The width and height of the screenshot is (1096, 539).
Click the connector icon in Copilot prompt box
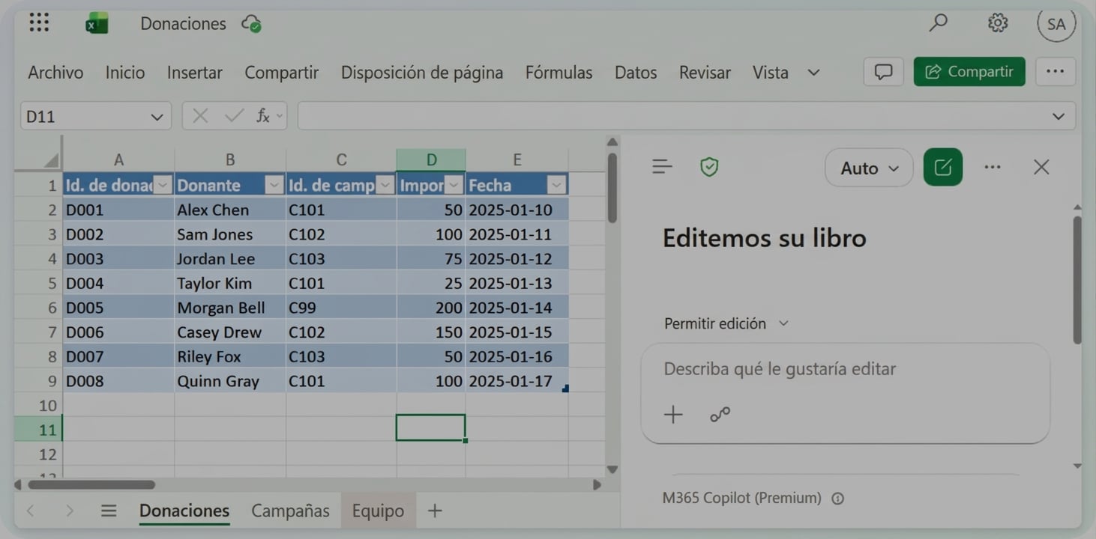720,414
